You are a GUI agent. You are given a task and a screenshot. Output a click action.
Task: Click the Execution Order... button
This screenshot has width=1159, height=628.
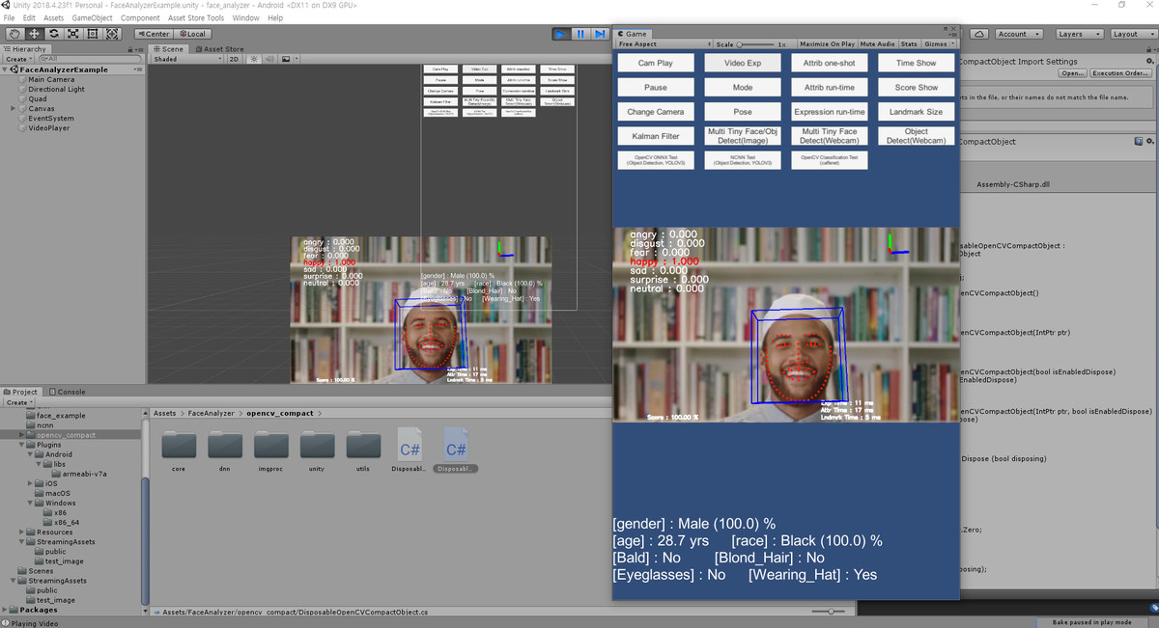point(1120,73)
